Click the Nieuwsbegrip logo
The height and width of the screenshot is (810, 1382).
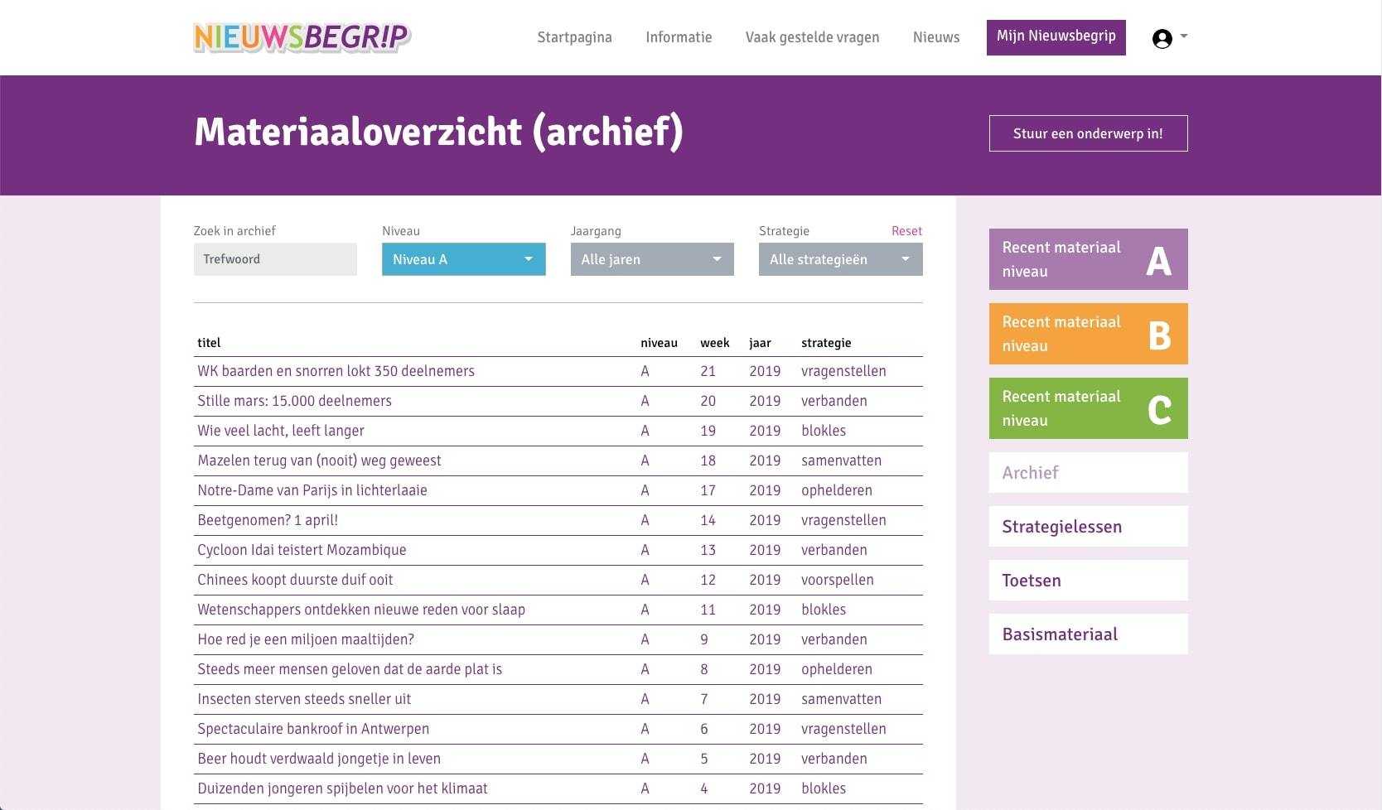click(x=302, y=37)
